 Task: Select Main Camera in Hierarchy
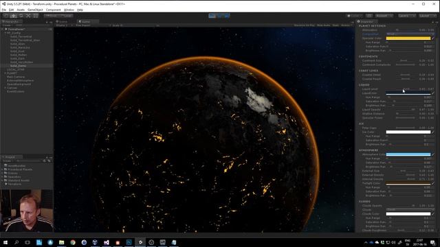click(16, 77)
